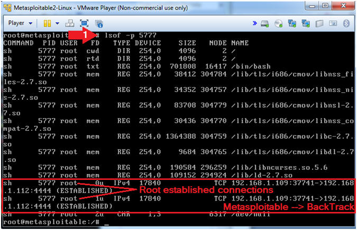The width and height of the screenshot is (357, 230).
Task: Click the 'mpat-2.7.so' wrapped filename text
Action: pyautogui.click(x=27, y=129)
